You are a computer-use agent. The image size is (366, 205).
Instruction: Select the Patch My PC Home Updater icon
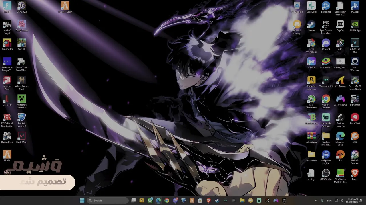click(355, 83)
